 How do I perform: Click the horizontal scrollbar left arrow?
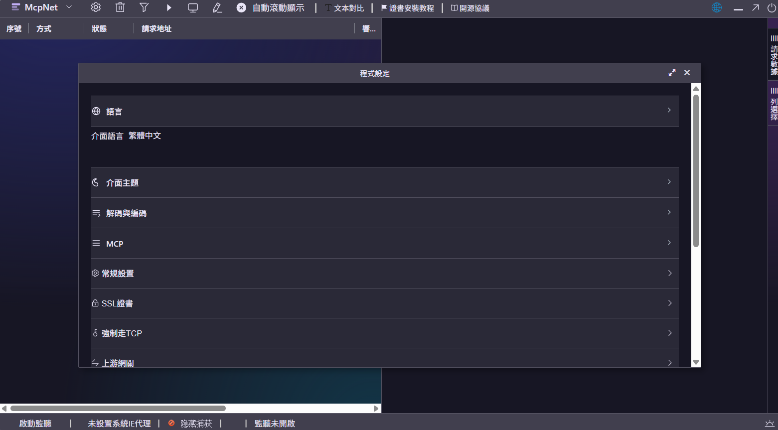(x=4, y=409)
